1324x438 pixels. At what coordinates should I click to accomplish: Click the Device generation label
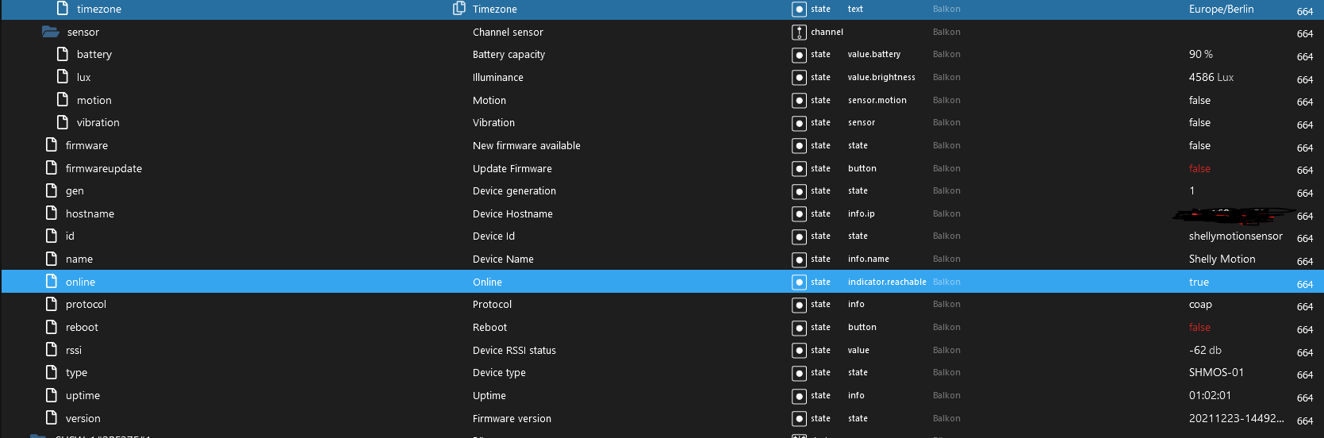[x=514, y=190]
